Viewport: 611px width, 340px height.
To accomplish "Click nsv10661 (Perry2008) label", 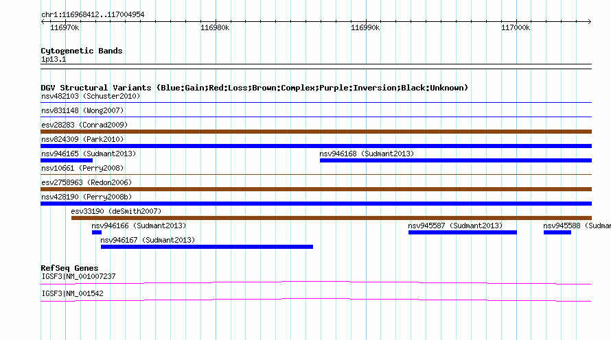I will tap(82, 168).
